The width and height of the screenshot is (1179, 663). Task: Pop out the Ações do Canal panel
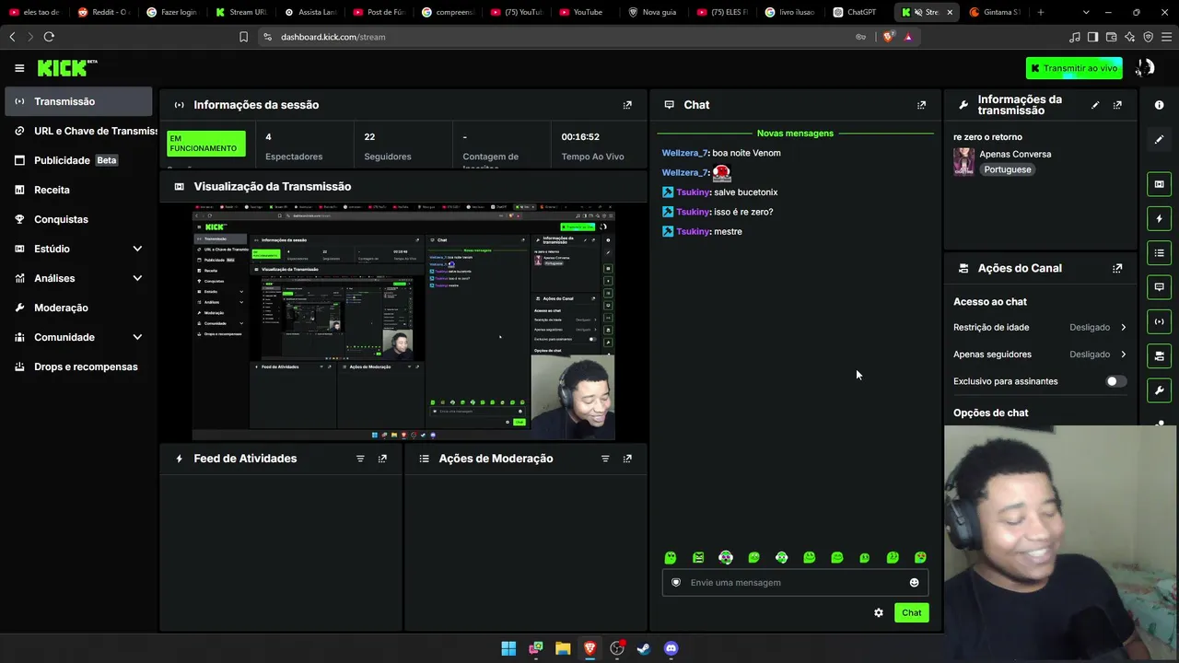pos(1117,268)
